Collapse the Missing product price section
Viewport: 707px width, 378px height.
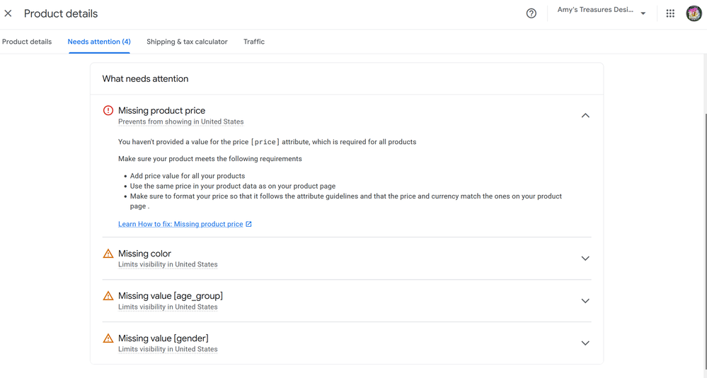click(585, 115)
